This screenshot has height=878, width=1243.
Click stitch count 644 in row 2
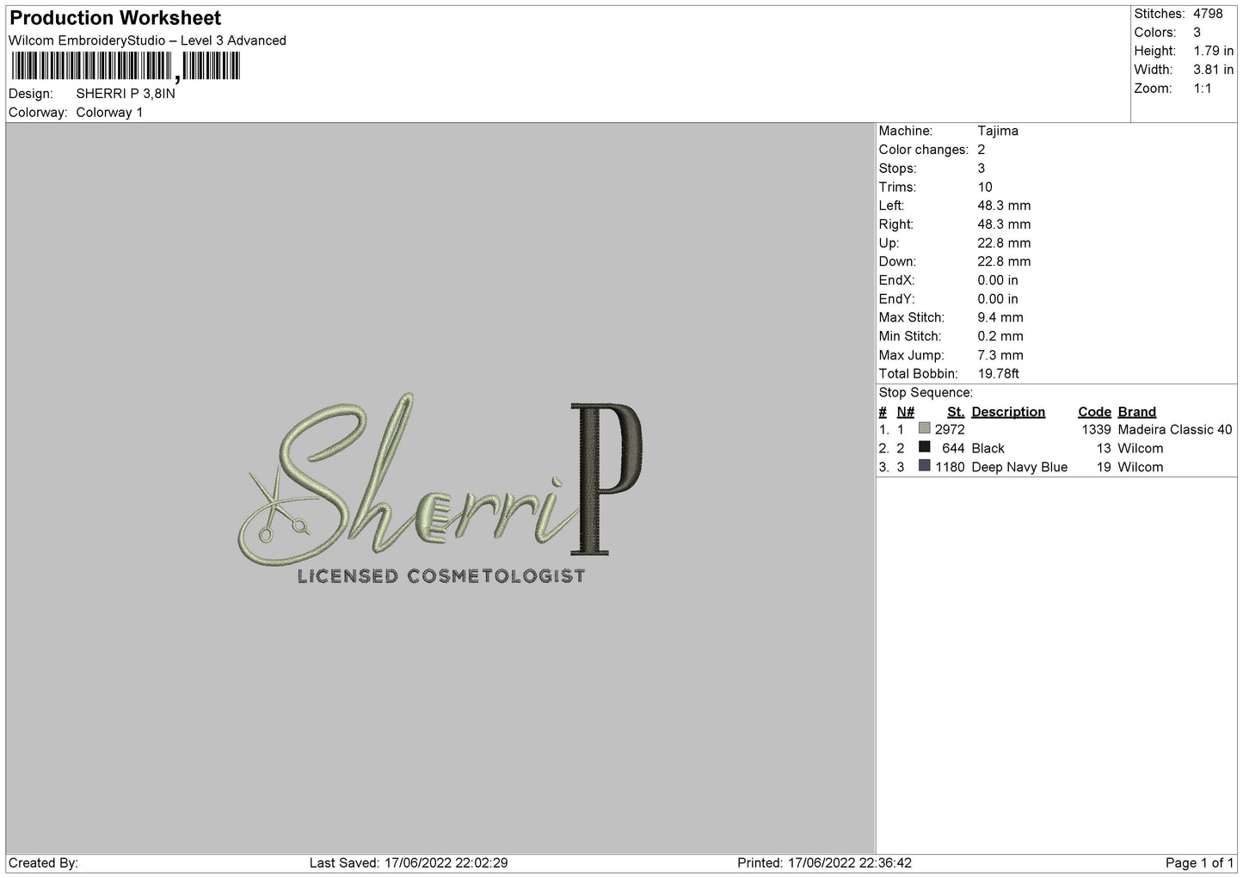click(x=953, y=449)
